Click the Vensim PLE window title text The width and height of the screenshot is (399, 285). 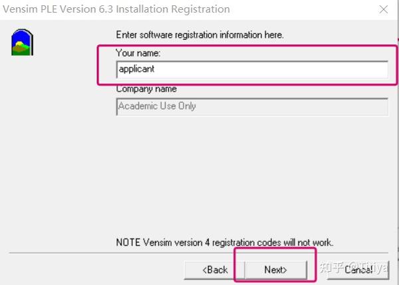[117, 10]
